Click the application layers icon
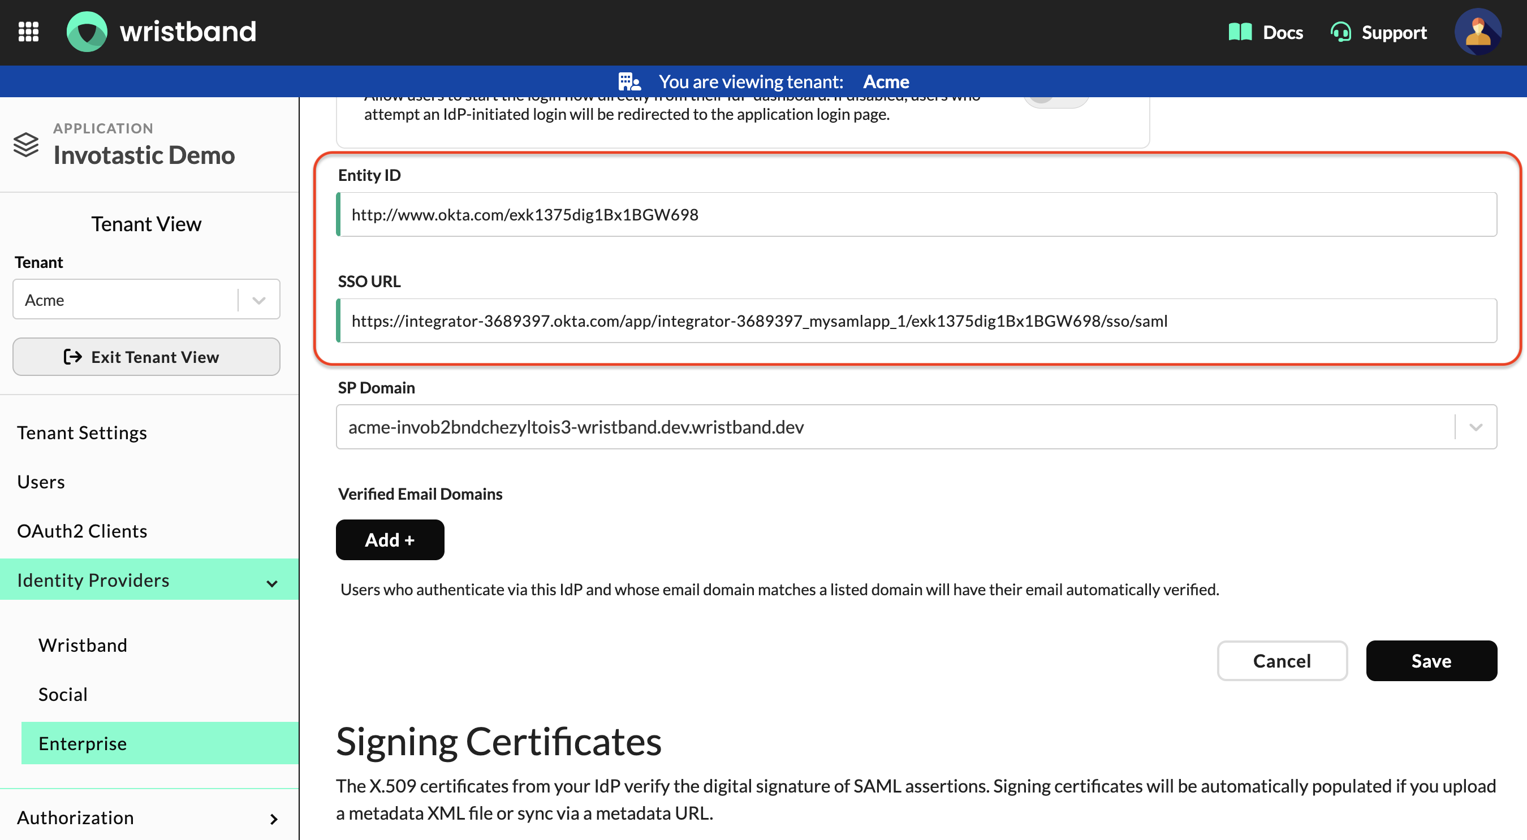This screenshot has width=1527, height=840. tap(26, 145)
